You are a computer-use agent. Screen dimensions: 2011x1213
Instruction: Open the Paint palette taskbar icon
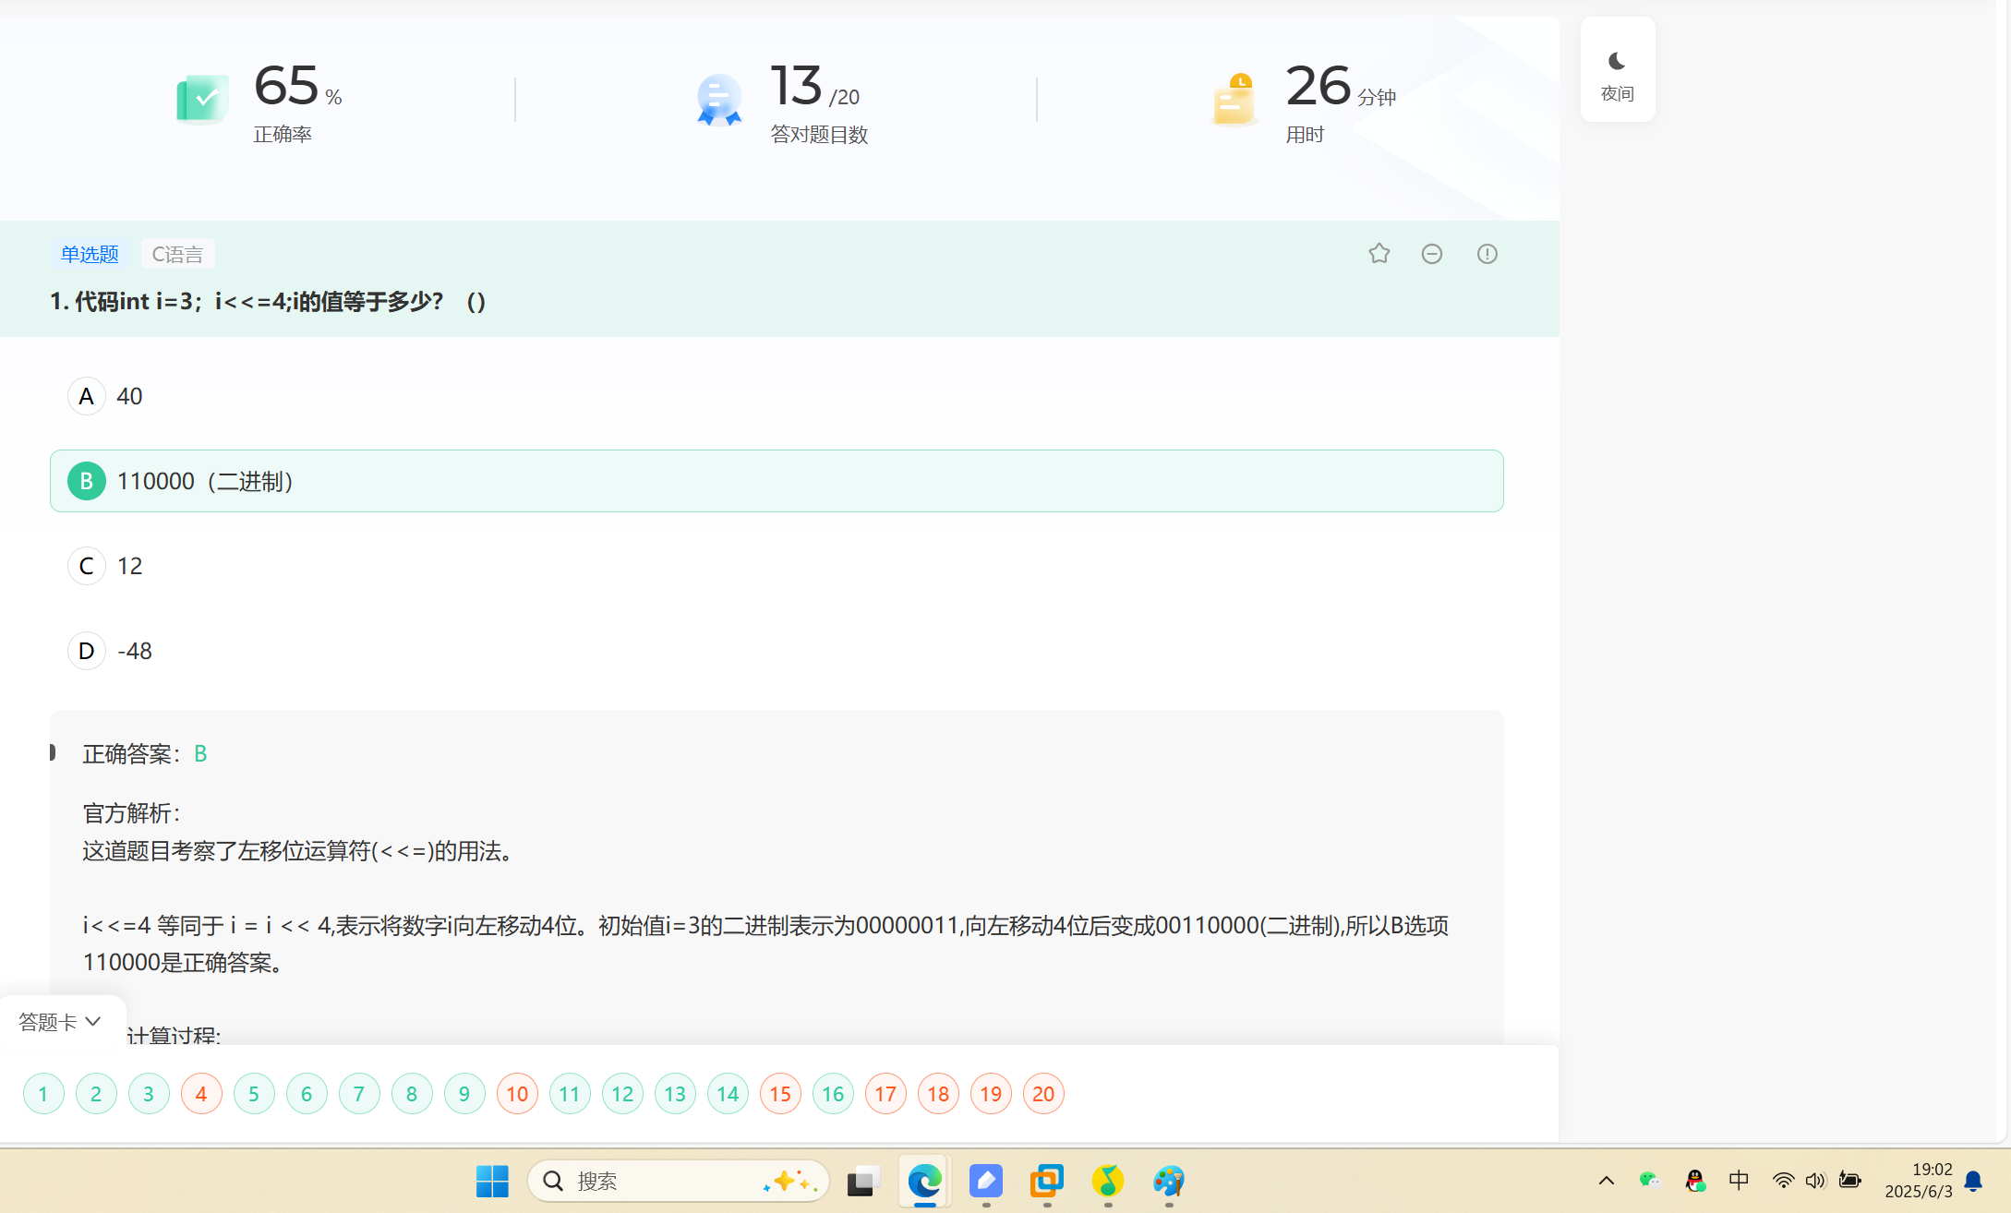point(1168,1181)
